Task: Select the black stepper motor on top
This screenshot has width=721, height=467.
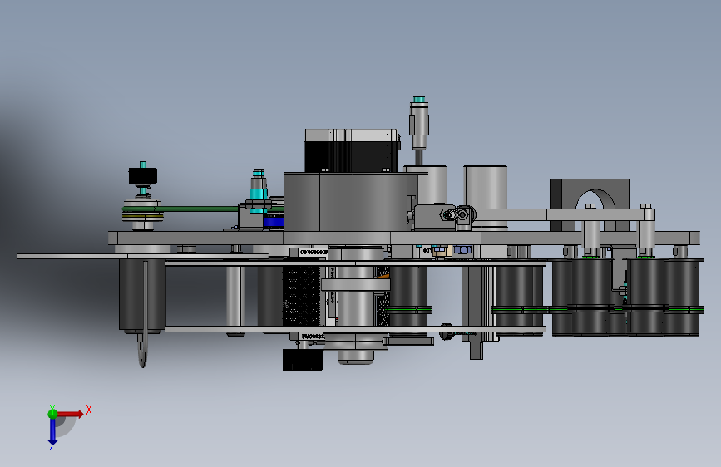Action: [x=352, y=150]
